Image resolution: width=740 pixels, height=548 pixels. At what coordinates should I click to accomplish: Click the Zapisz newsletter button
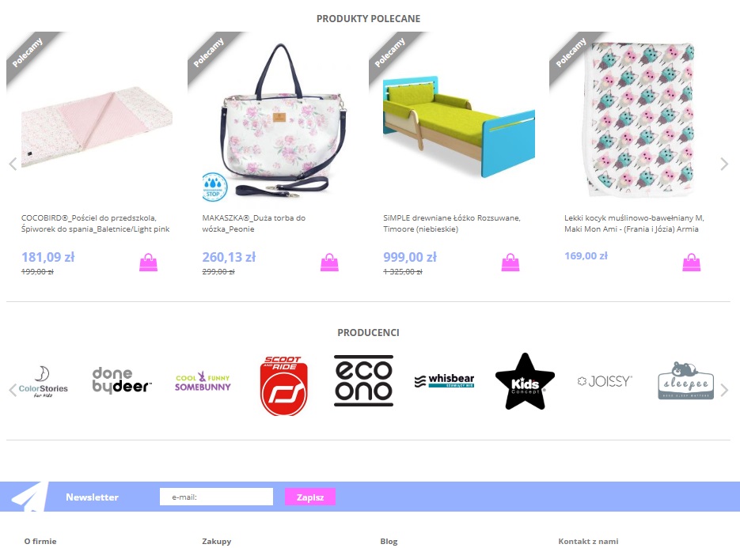310,497
